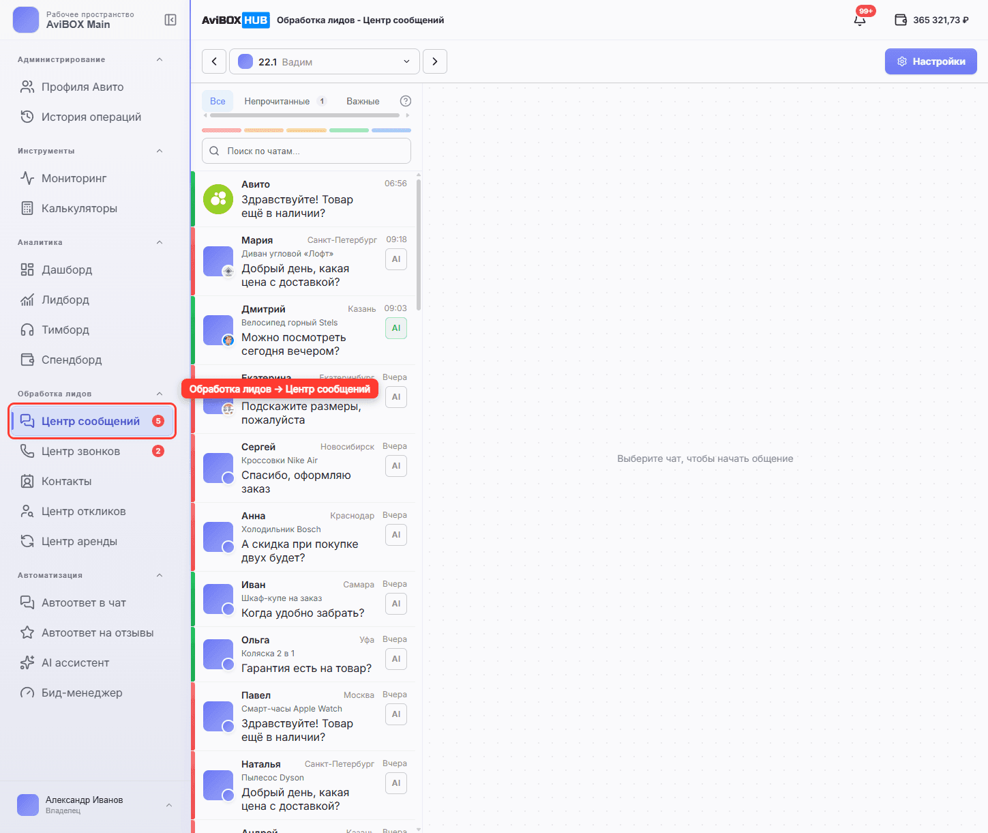Click the Настройки button

pyautogui.click(x=931, y=61)
